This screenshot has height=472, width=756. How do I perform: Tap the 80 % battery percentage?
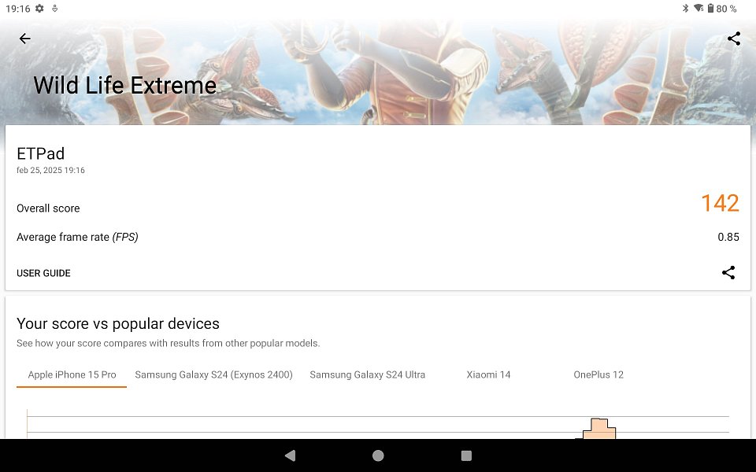pyautogui.click(x=726, y=9)
